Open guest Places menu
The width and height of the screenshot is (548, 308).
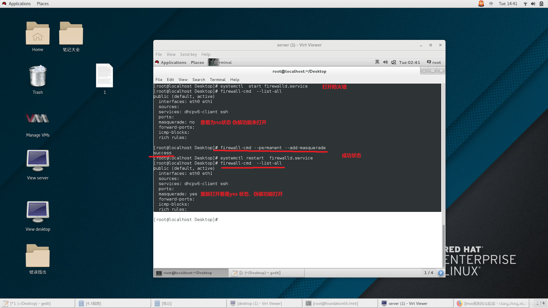tap(197, 62)
